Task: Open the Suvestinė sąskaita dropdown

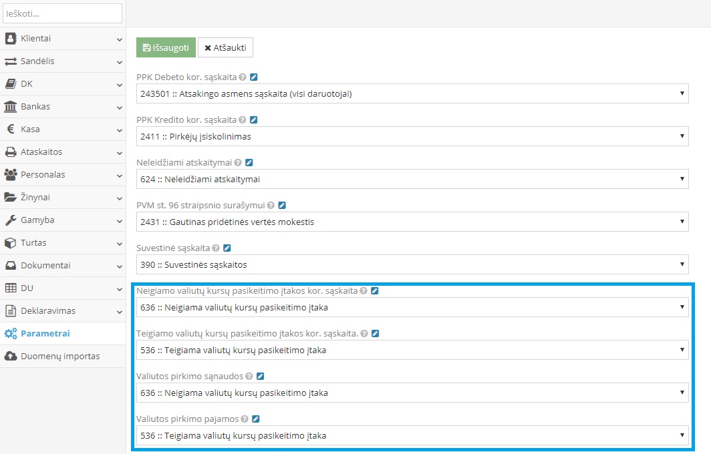Action: (x=412, y=264)
